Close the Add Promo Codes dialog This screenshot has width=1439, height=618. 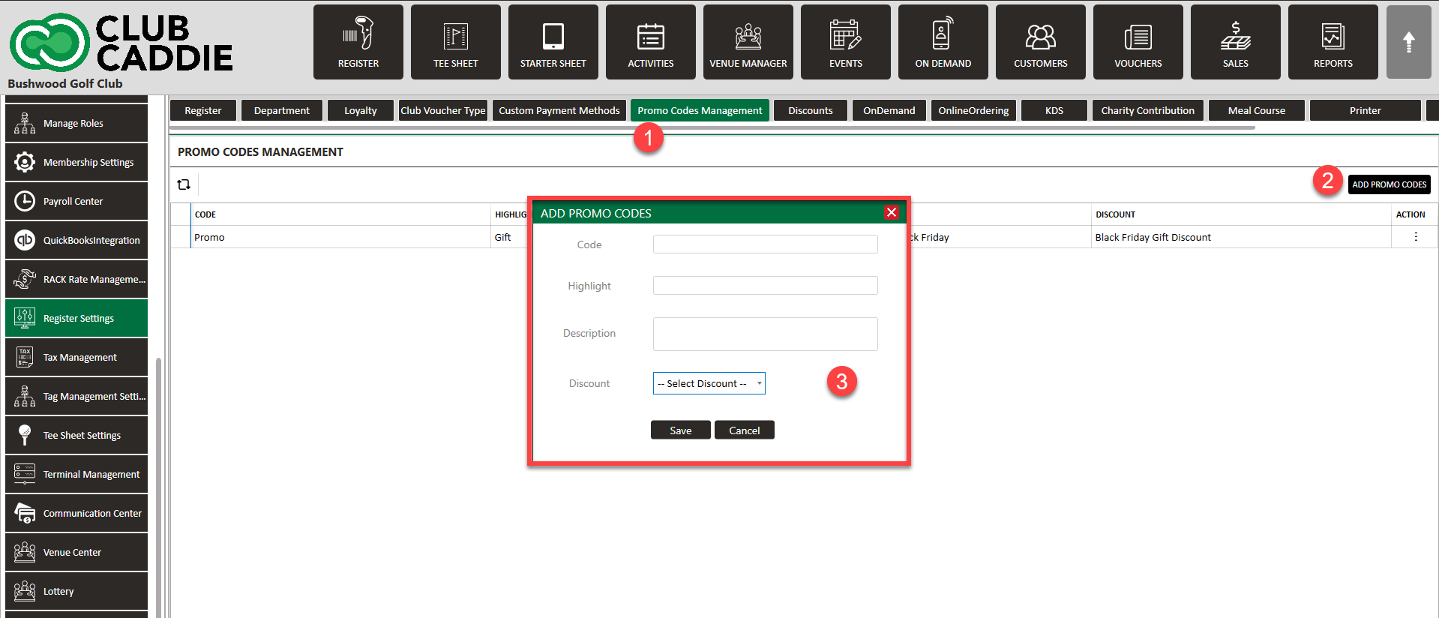click(891, 213)
